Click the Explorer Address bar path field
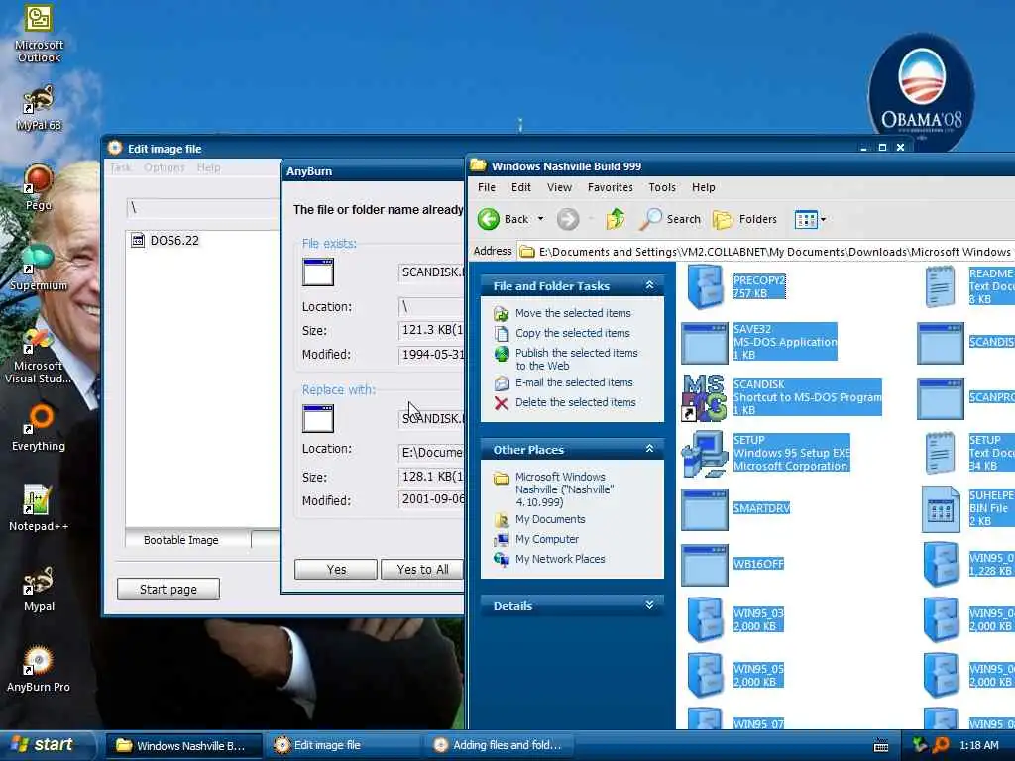This screenshot has height=761, width=1015. click(766, 251)
